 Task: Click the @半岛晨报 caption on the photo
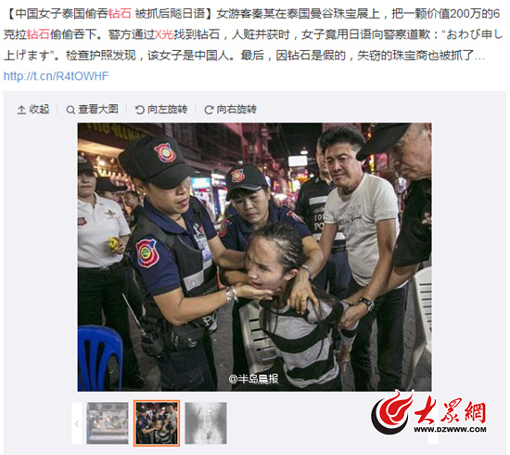pyautogui.click(x=254, y=379)
